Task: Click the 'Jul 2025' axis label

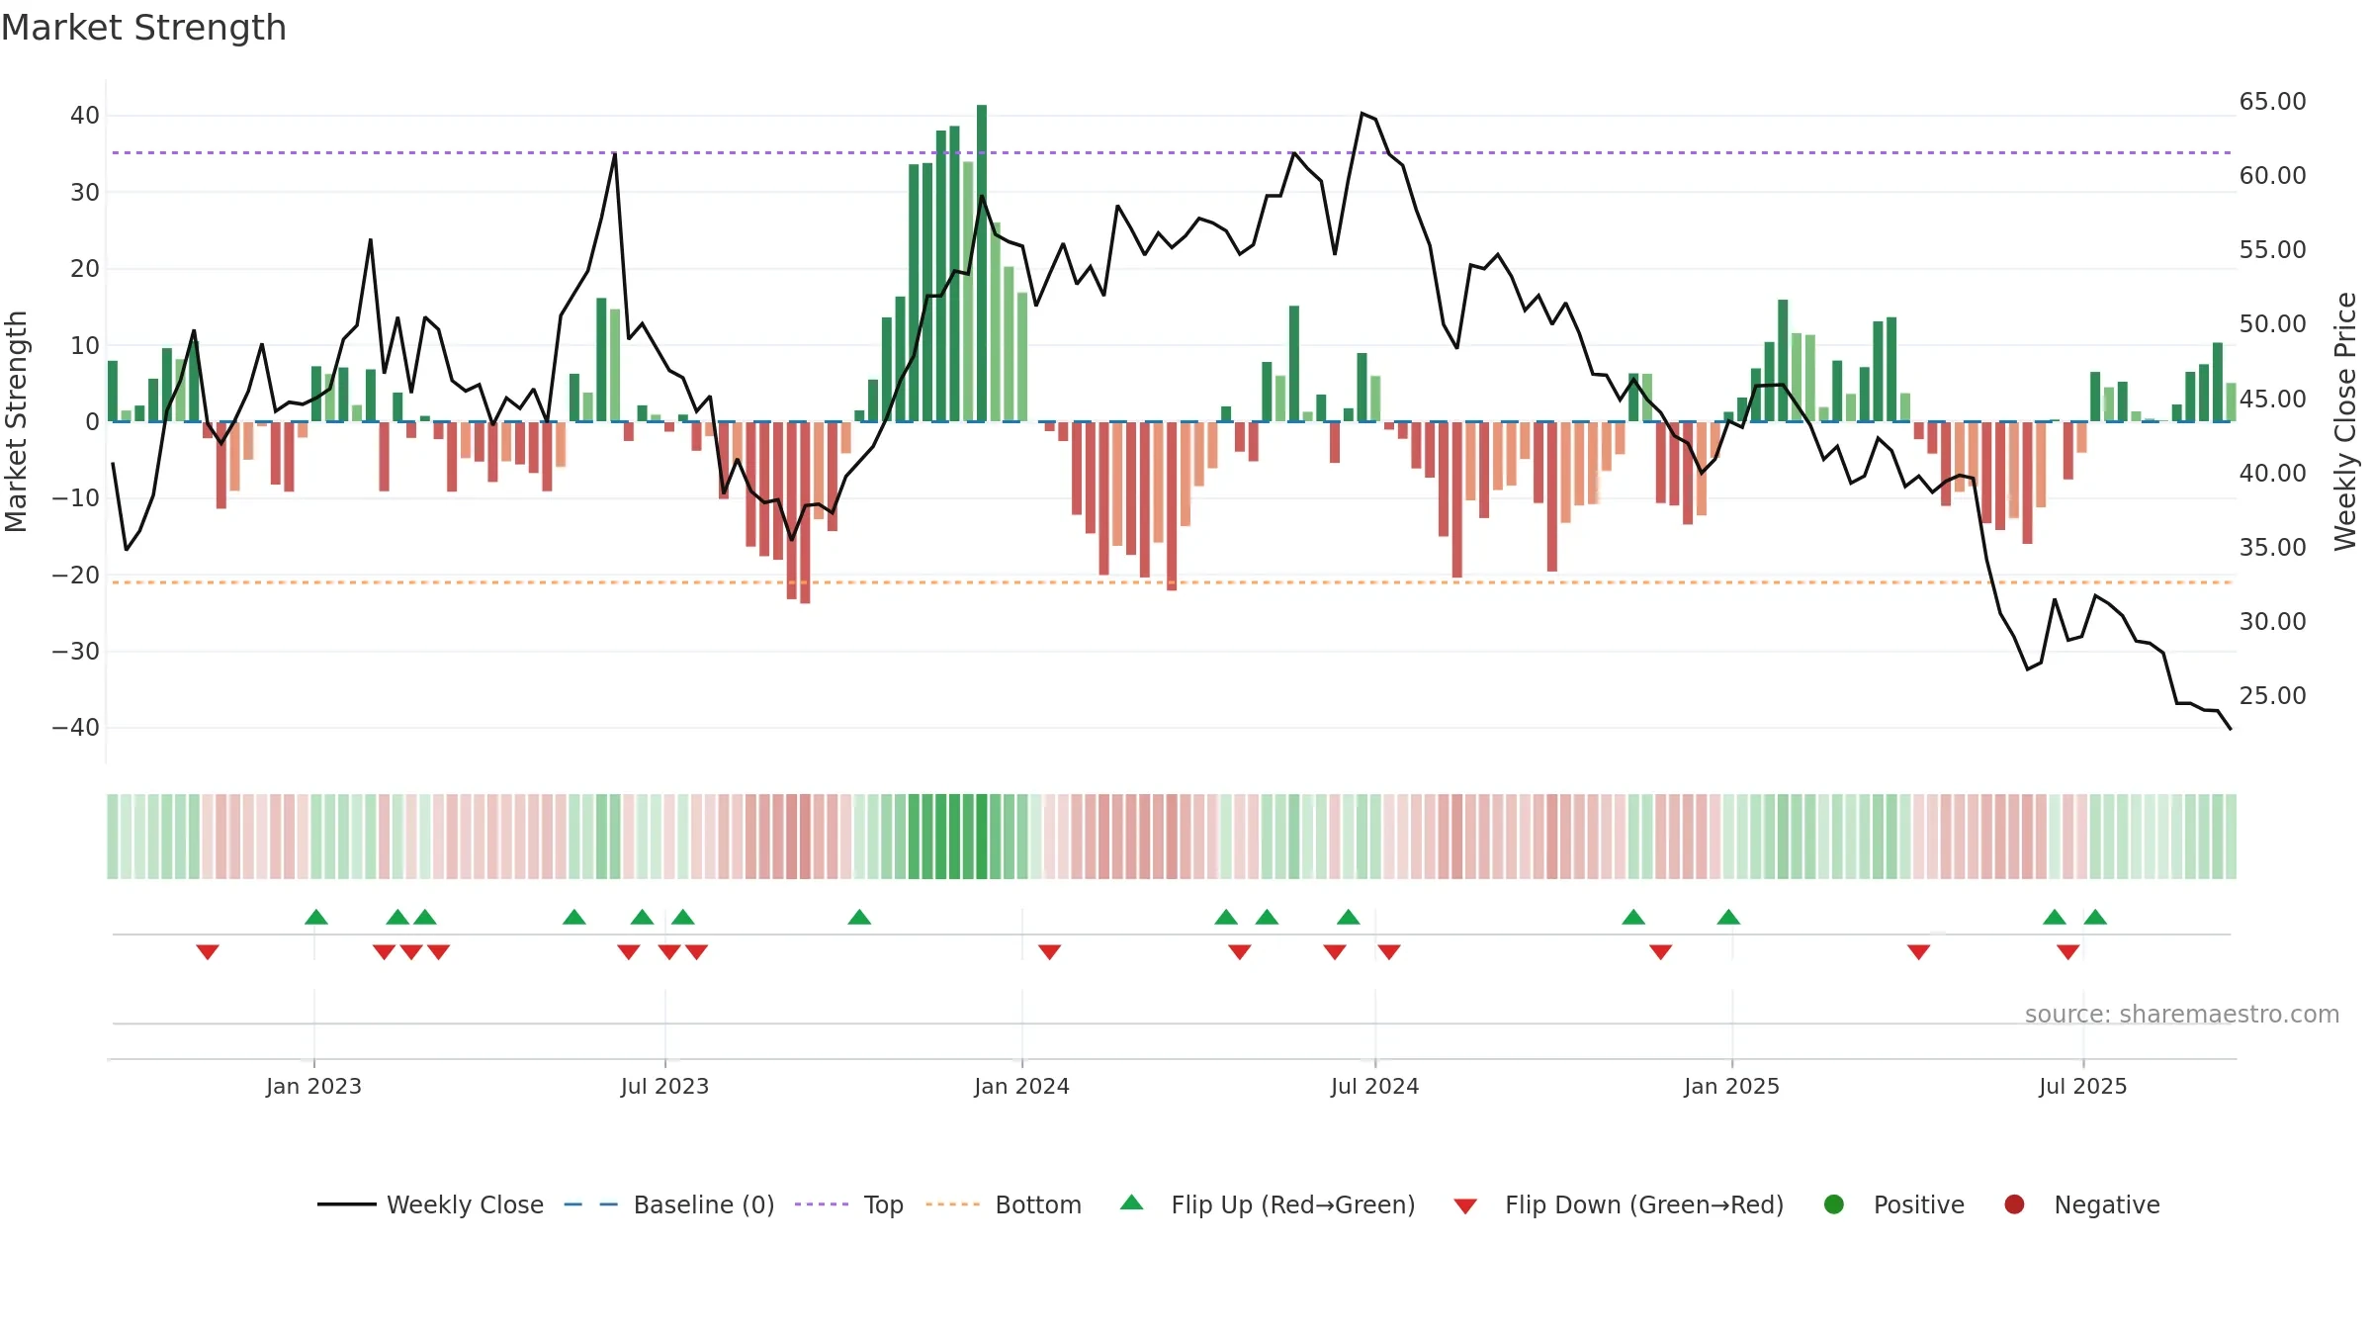Action: pyautogui.click(x=2082, y=1087)
